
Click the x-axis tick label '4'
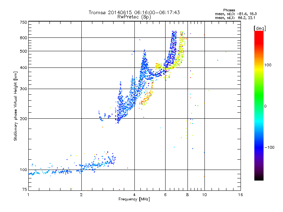tap(134, 195)
